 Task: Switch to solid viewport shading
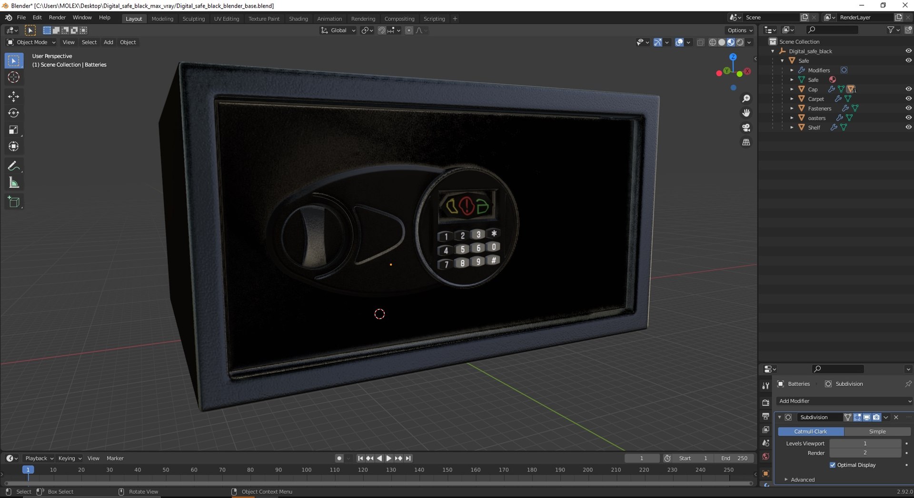click(722, 42)
